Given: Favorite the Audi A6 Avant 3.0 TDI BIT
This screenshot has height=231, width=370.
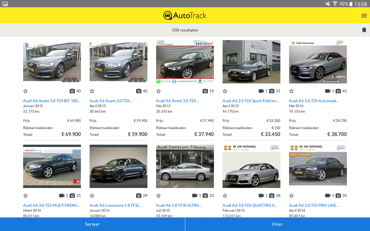Looking at the screenshot, I should (x=25, y=91).
